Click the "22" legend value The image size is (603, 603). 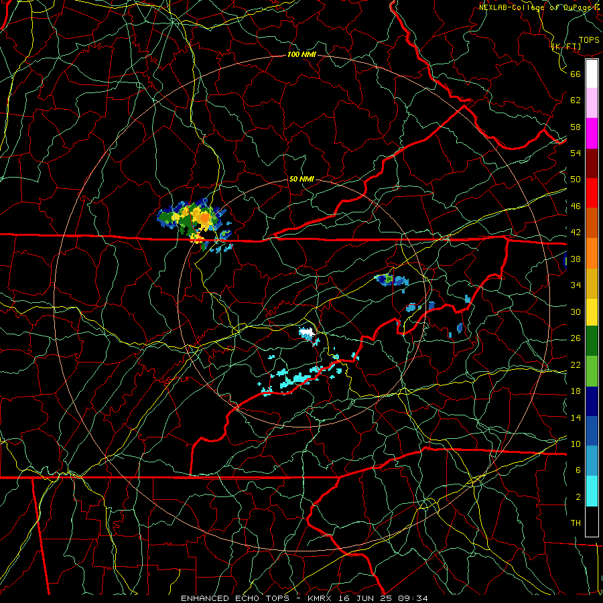[576, 364]
